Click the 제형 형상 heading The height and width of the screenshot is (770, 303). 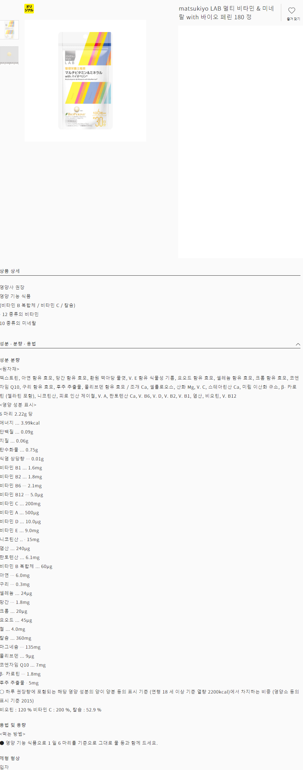point(10,758)
